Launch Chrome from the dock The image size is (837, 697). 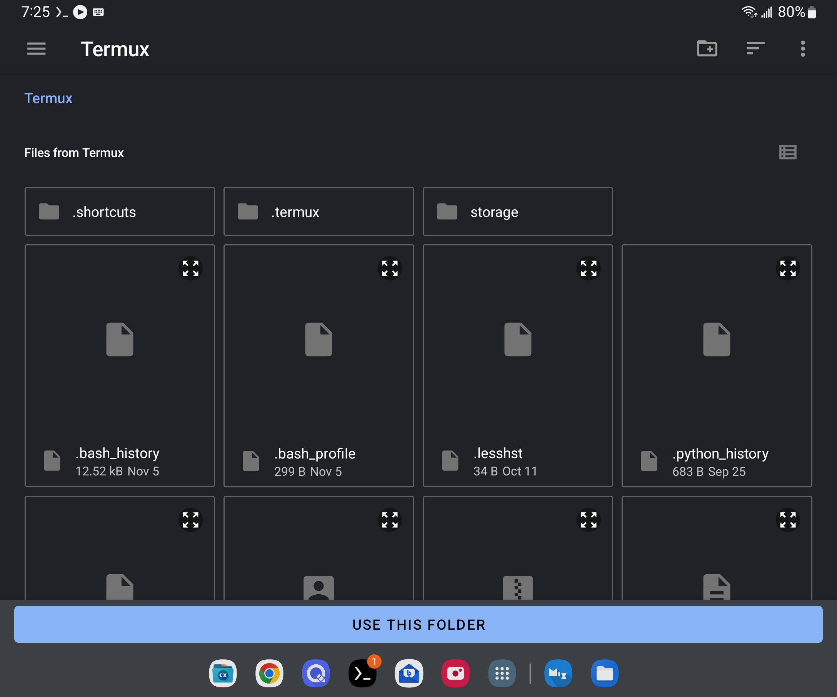click(x=269, y=673)
